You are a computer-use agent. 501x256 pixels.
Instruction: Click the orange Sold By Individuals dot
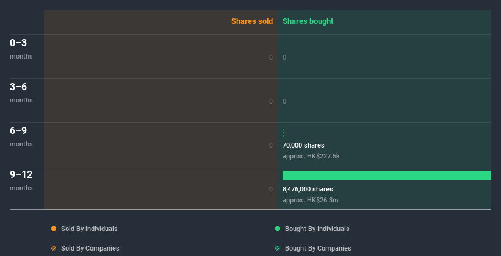point(54,229)
